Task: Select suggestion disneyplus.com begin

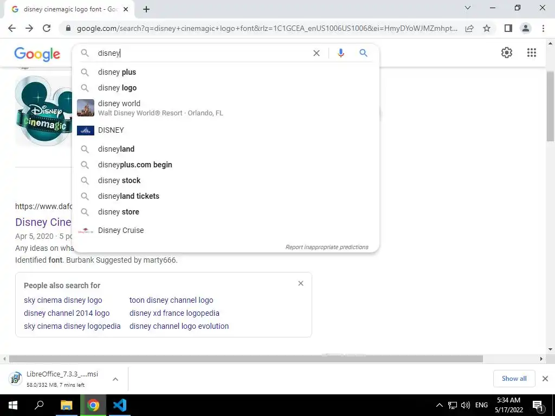Action: (226, 165)
